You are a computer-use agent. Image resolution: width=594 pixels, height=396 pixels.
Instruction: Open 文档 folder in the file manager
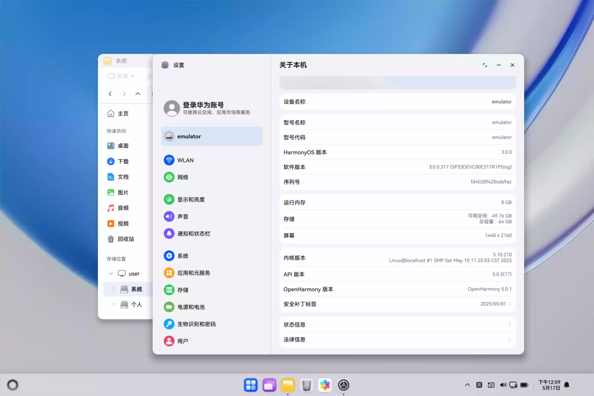pyautogui.click(x=118, y=177)
